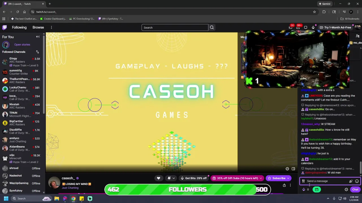This screenshot has width=362, height=203.
Task: Open Whispers speech bubble icon
Action: 305,27
